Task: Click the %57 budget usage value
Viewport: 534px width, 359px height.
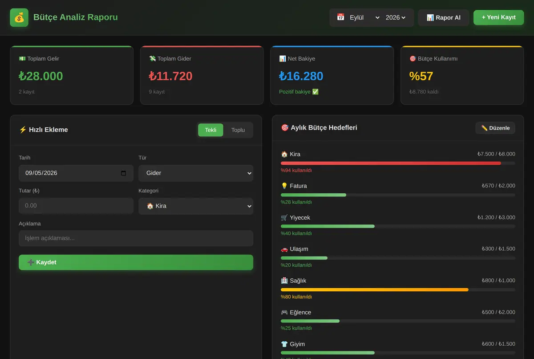Action: pyautogui.click(x=421, y=76)
